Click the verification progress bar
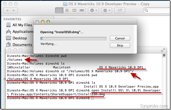The height and width of the screenshot is (110, 171). click(x=73, y=39)
